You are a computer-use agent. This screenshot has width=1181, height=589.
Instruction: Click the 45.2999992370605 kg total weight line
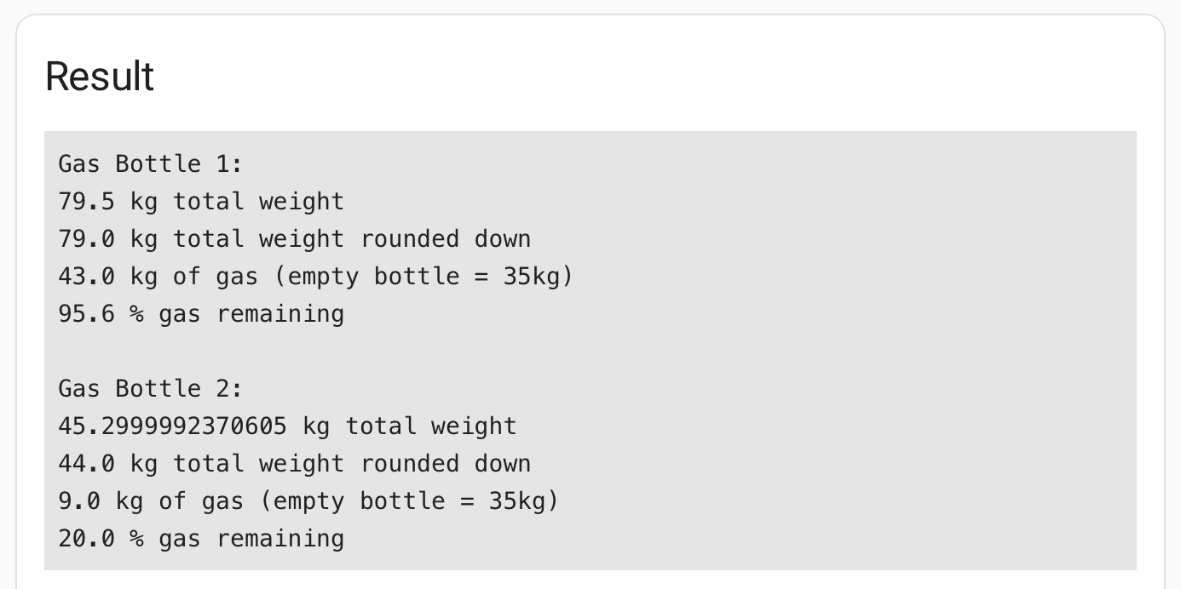tap(287, 426)
